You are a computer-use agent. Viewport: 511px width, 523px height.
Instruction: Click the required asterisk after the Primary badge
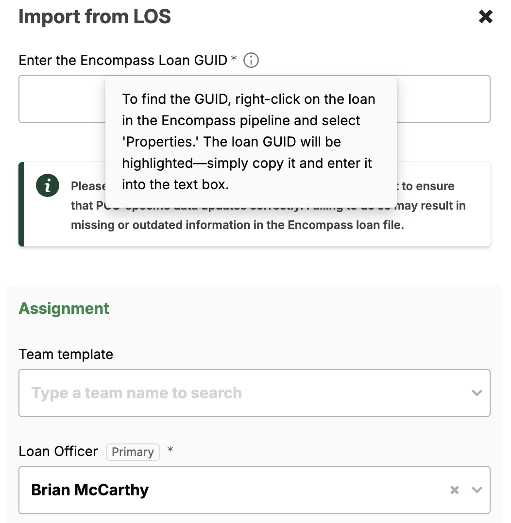click(170, 450)
